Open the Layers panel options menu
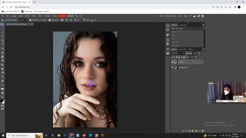The width and height of the screenshot is (246, 138). point(203,49)
